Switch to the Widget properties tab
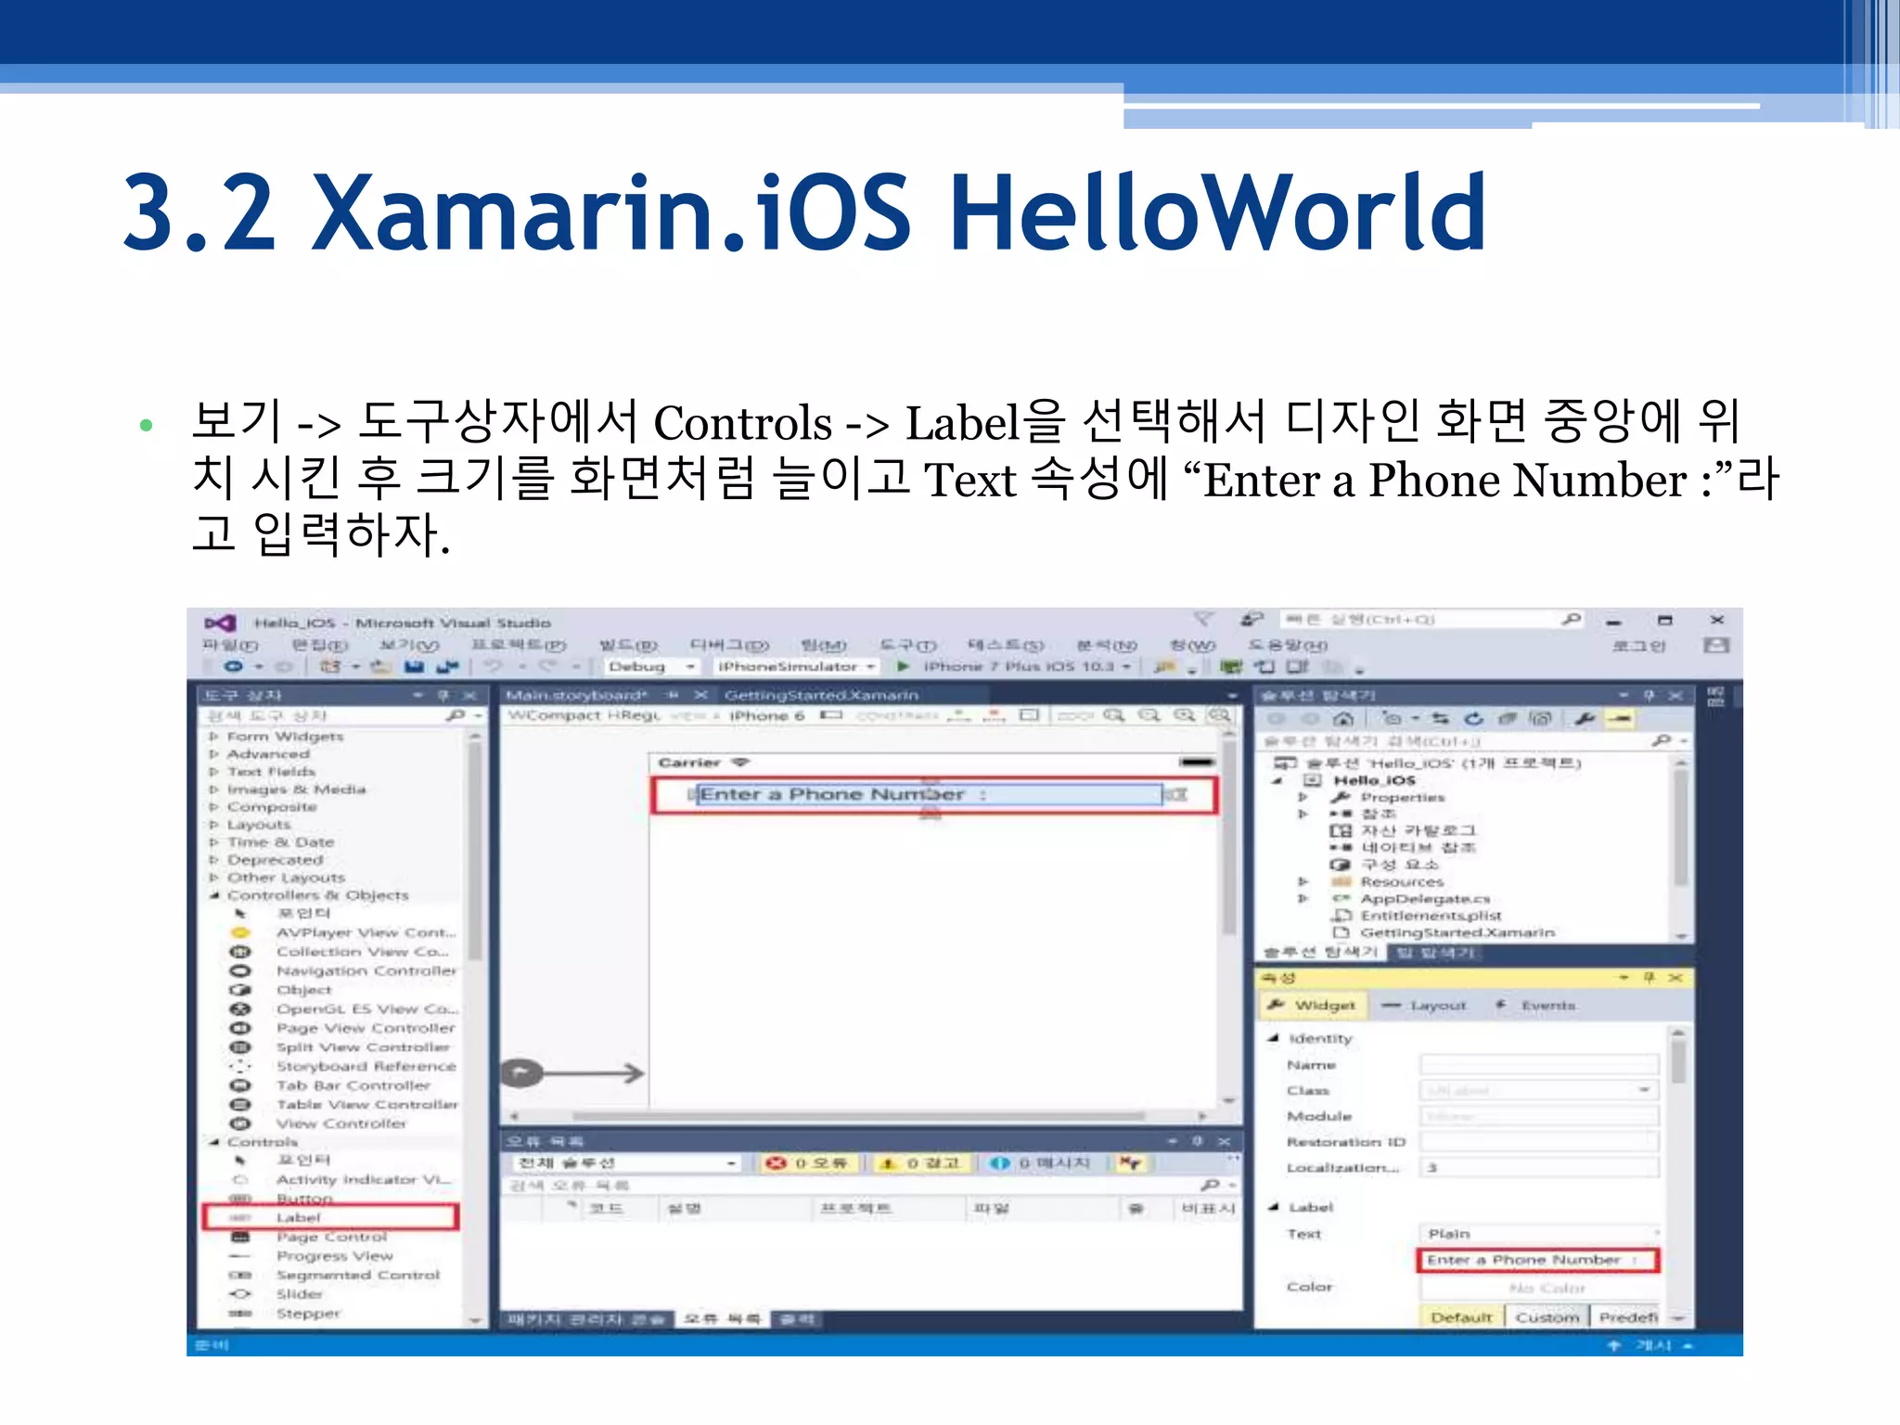1900x1425 pixels. (x=1312, y=1006)
